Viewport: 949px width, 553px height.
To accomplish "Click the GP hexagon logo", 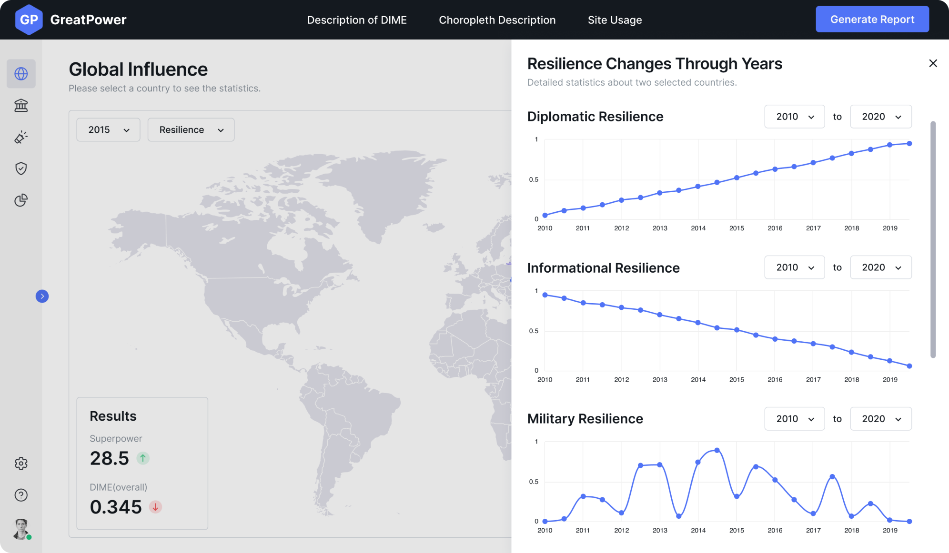I will pyautogui.click(x=29, y=20).
